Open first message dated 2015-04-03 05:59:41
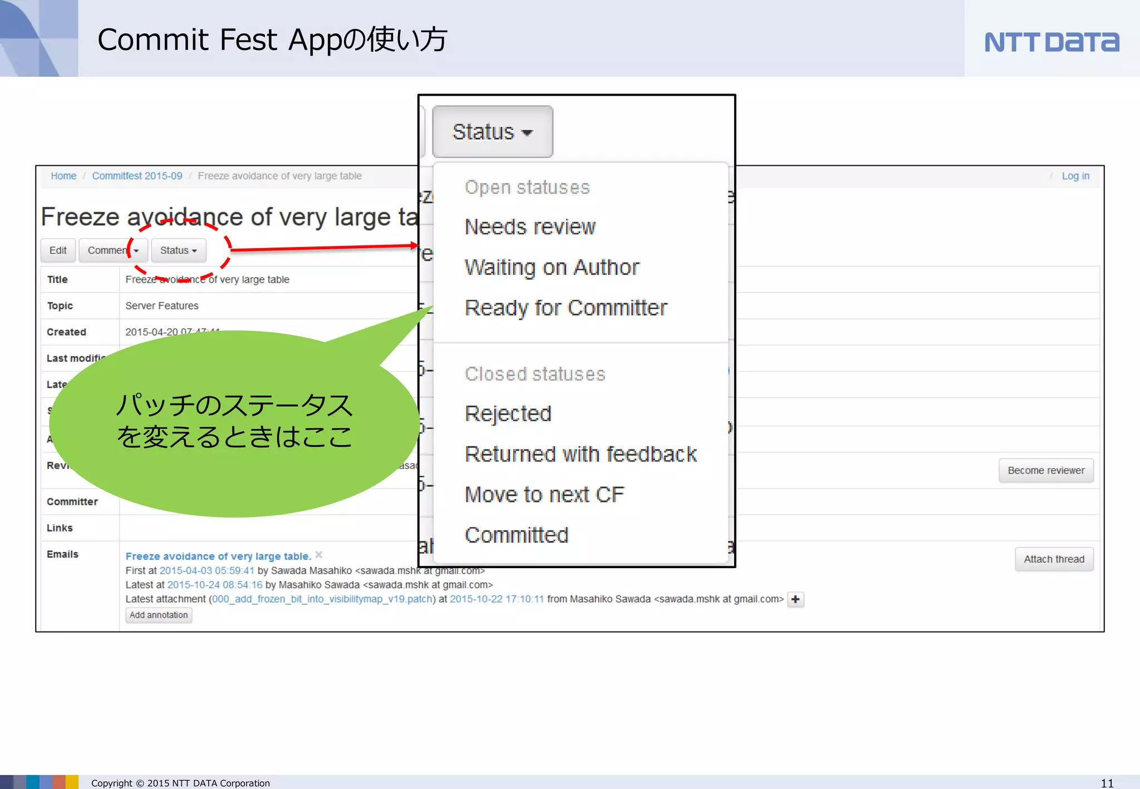 coord(207,571)
